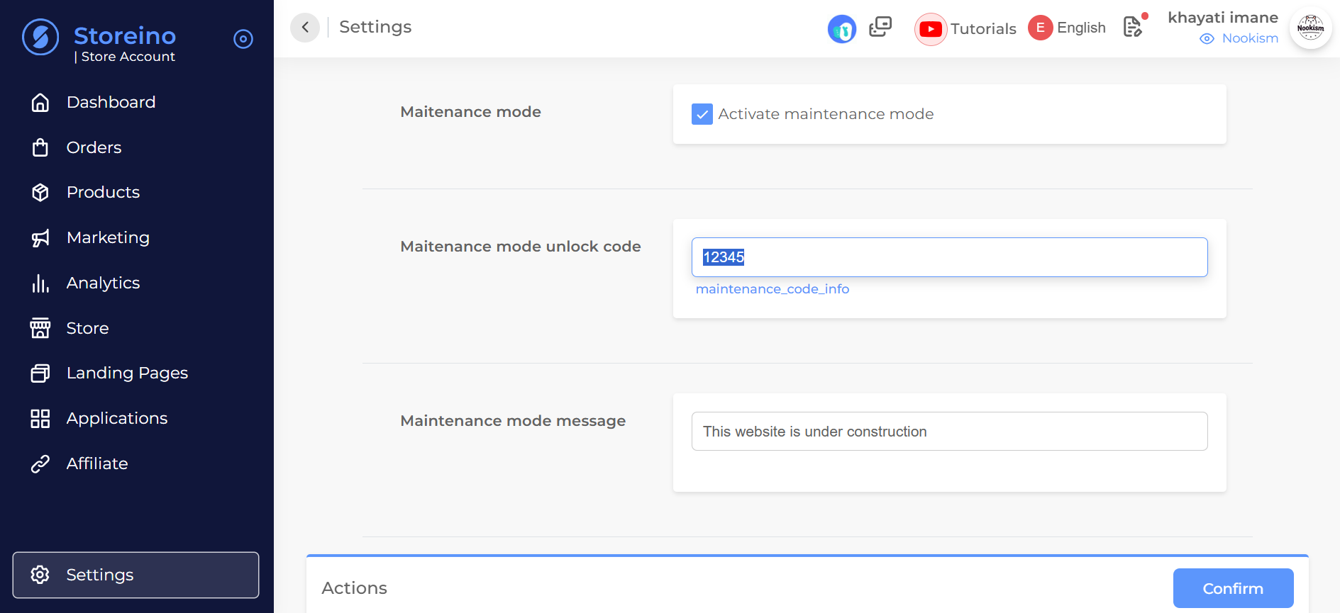The height and width of the screenshot is (613, 1340).
Task: Click the Nookism store eye icon
Action: (1207, 39)
